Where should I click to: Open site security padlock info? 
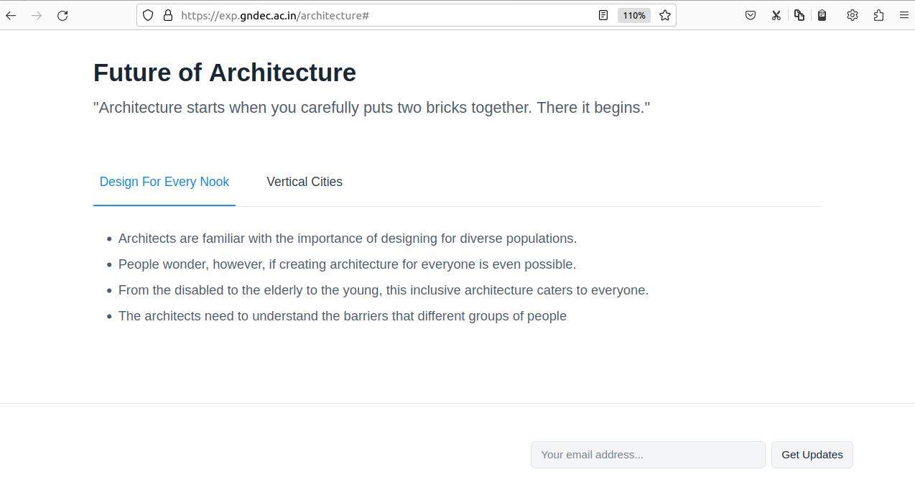168,15
